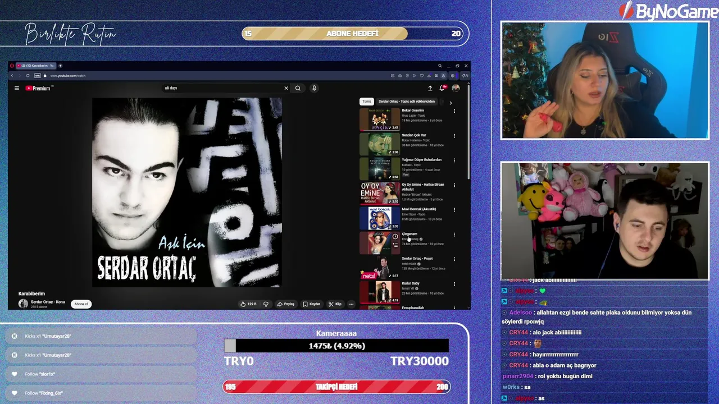The image size is (719, 404).
Task: Open the Kudur Baby video title
Action: coord(411,283)
